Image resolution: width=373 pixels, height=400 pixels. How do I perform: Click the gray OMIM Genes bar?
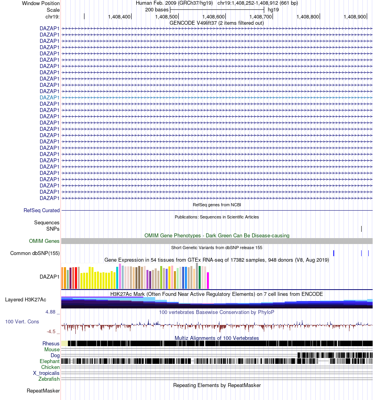pos(217,241)
